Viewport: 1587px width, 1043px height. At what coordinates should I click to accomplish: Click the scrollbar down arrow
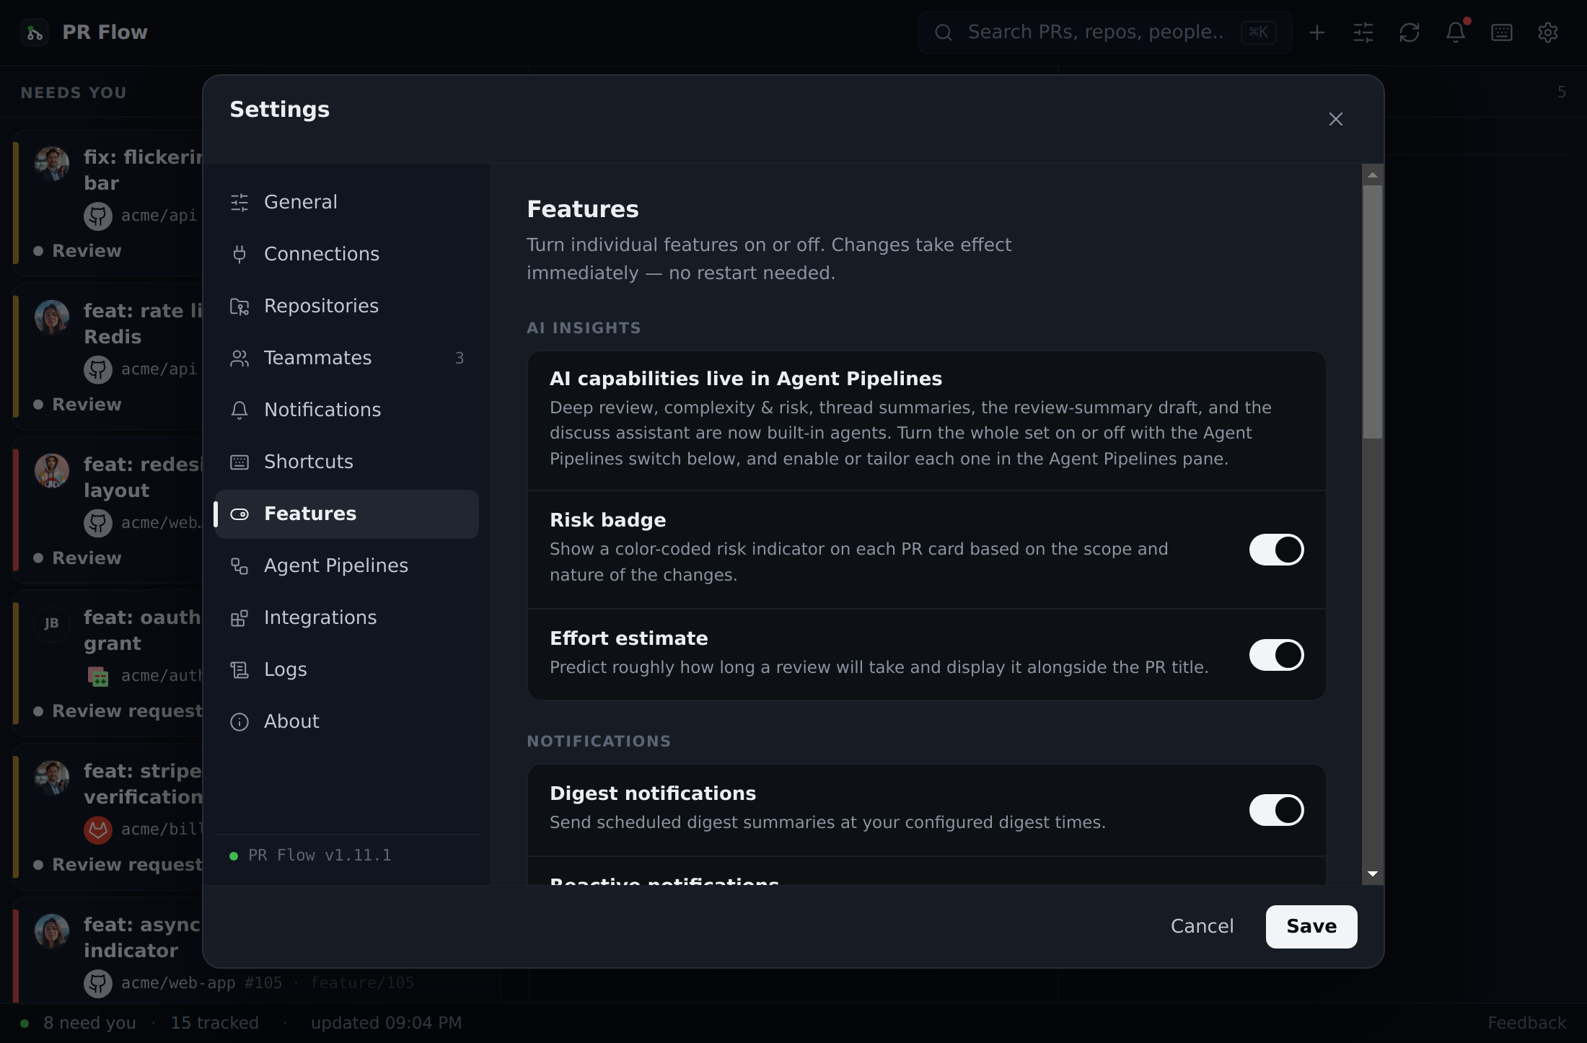click(x=1373, y=874)
